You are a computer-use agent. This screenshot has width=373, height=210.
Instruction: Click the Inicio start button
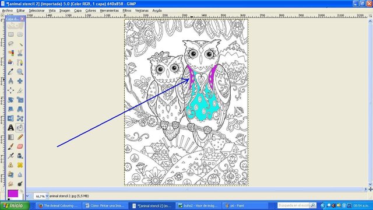pyautogui.click(x=15, y=205)
